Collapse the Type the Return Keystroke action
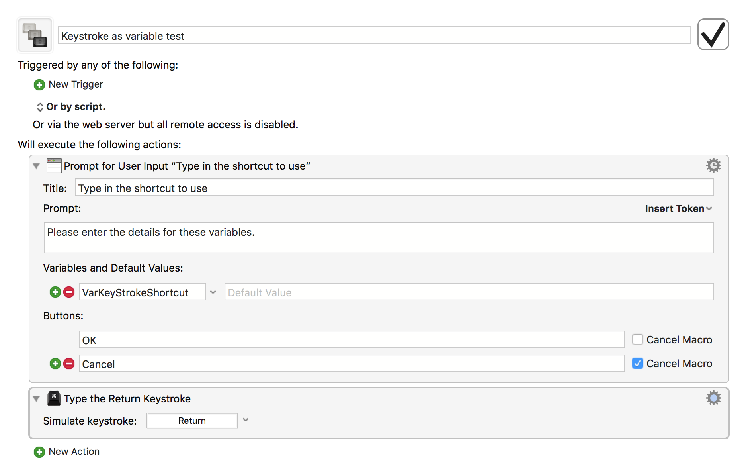 pyautogui.click(x=37, y=399)
